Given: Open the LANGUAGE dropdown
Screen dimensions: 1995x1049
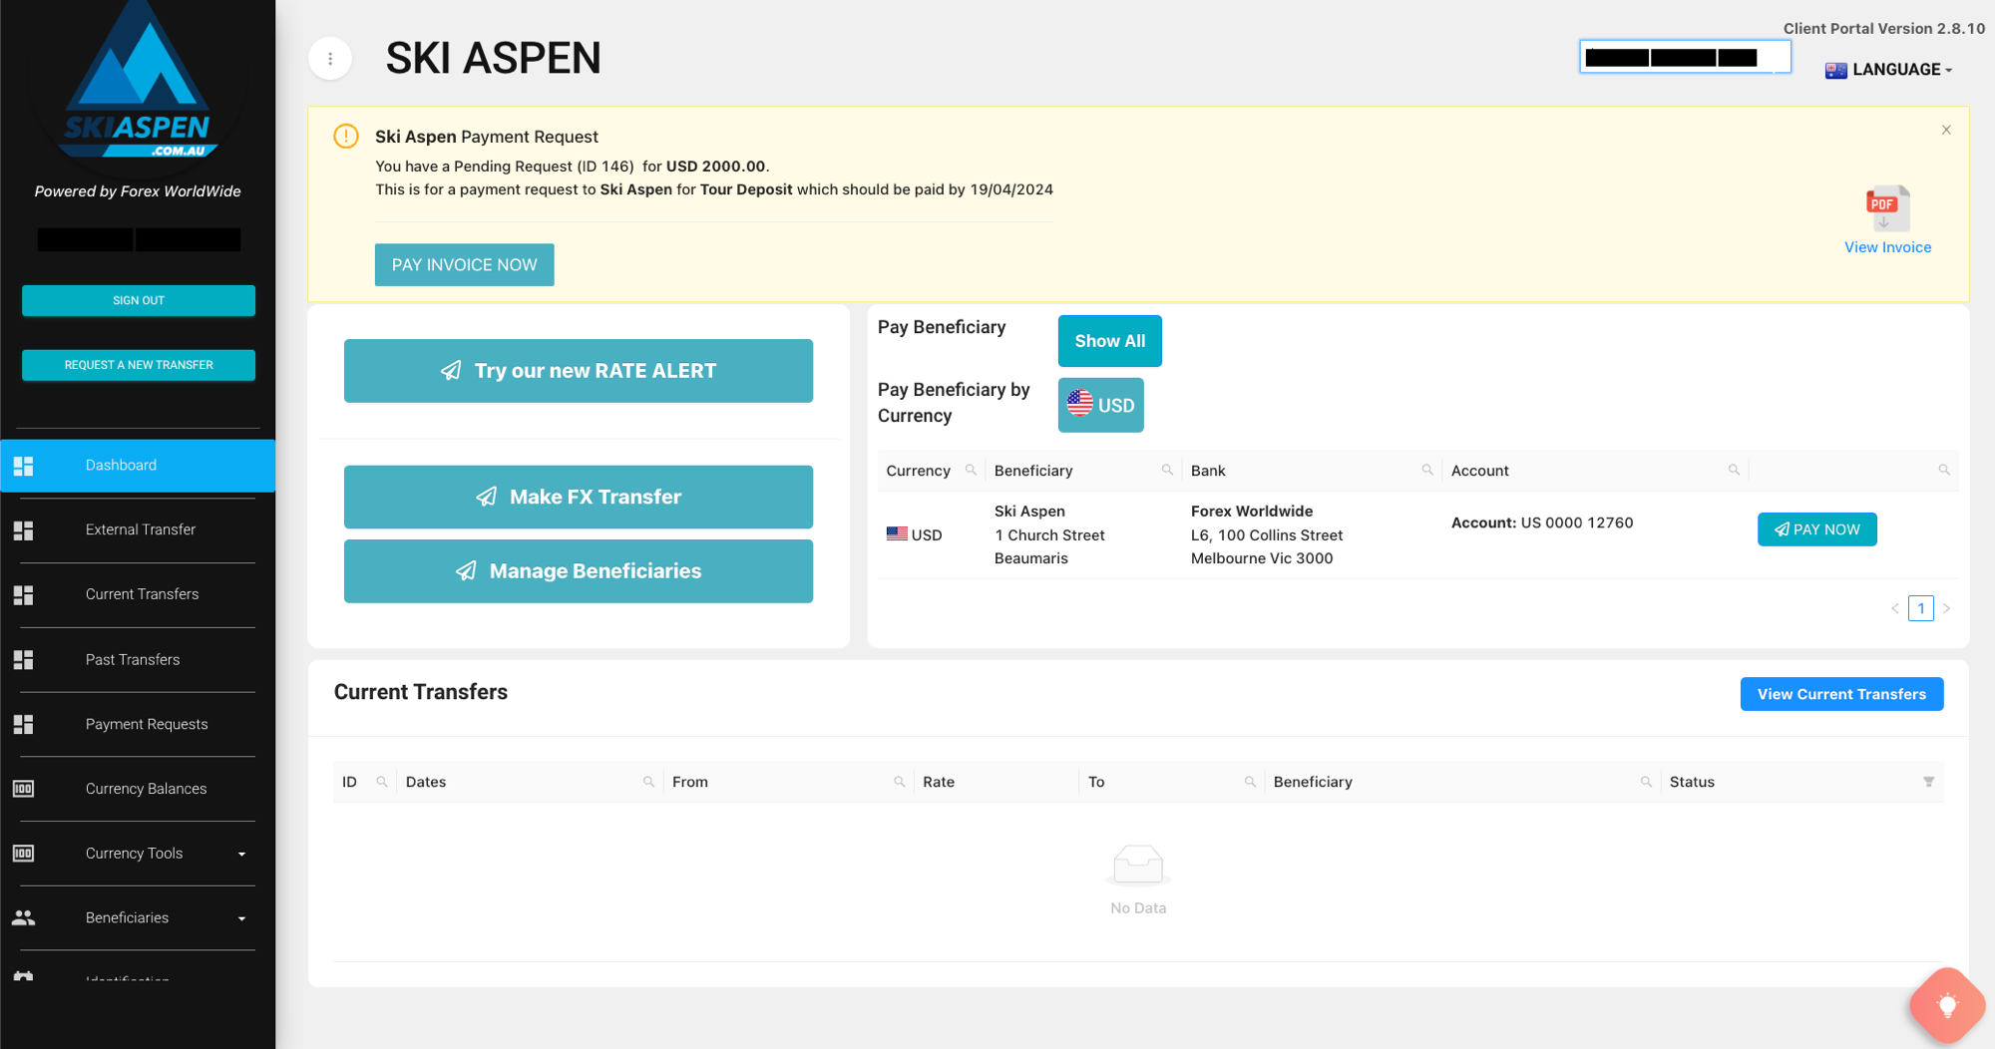Looking at the screenshot, I should pos(1889,70).
